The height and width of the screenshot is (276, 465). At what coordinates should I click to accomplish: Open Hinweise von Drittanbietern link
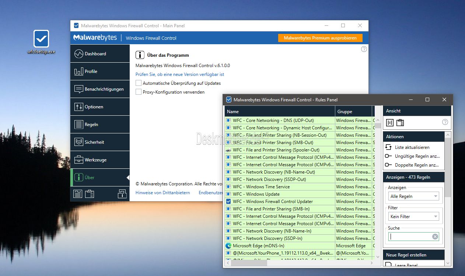[x=163, y=193]
